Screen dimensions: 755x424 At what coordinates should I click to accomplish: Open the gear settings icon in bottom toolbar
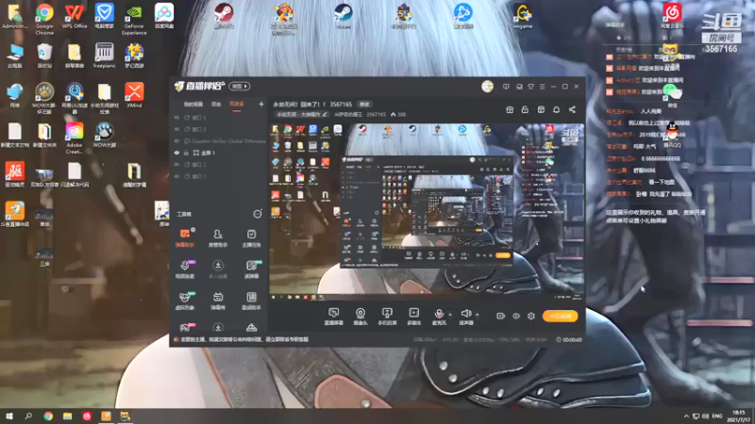(531, 316)
